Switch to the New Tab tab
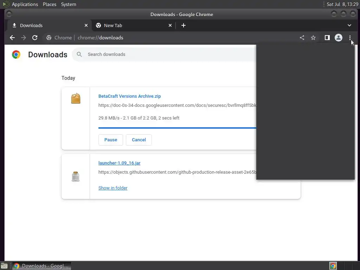 click(134, 25)
